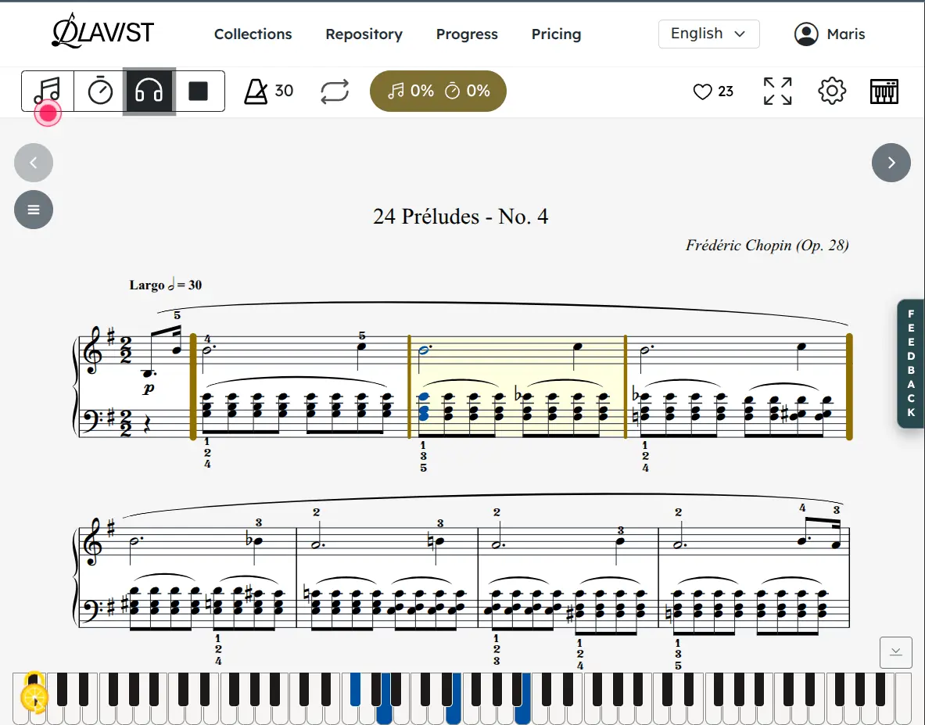This screenshot has height=725, width=925.
Task: Open the hamburger list menu
Action: (x=34, y=210)
